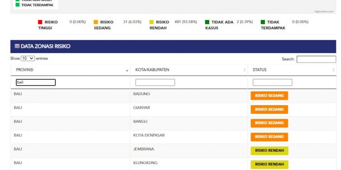Click the Provinsi filter field containing bali
Viewport: 341px width, 170px height.
pyautogui.click(x=35, y=83)
